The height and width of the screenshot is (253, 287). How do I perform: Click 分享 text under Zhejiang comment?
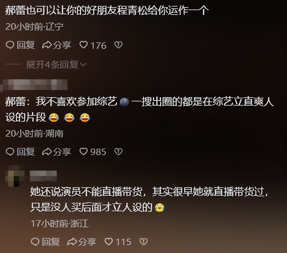[87, 242]
